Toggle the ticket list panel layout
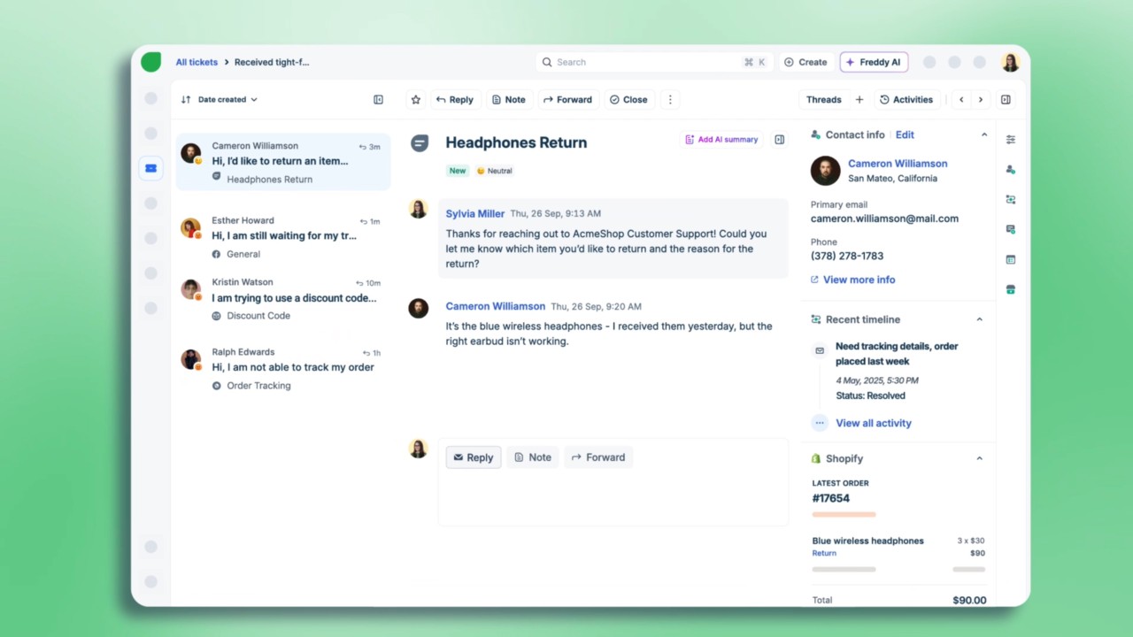The image size is (1133, 637). [x=378, y=100]
